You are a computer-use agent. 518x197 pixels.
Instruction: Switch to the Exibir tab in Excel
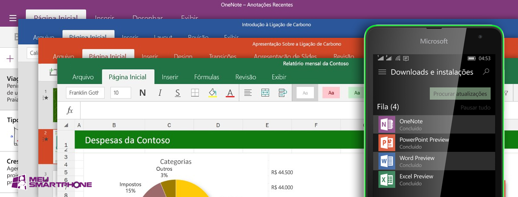(x=279, y=77)
